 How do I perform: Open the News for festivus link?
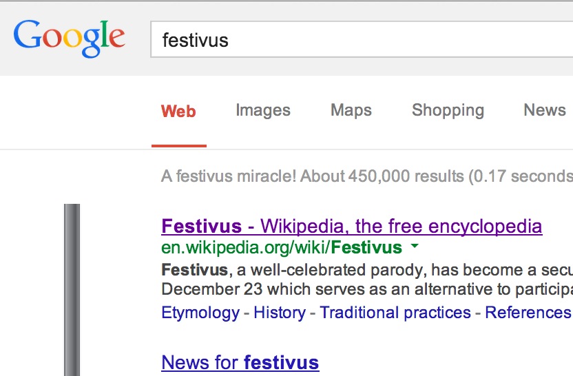[x=240, y=362]
